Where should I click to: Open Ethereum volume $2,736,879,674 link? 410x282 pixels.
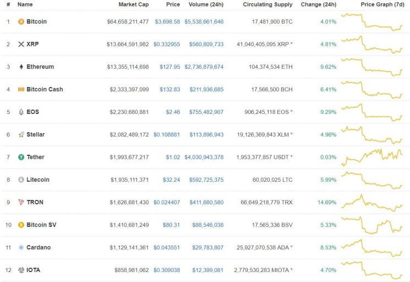(x=204, y=67)
